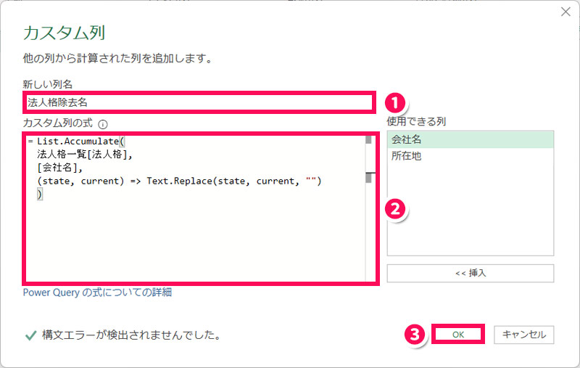The width and height of the screenshot is (580, 368).
Task: Click the << 挿入 button
Action: coord(470,273)
